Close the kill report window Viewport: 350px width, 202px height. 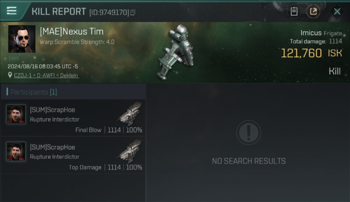337,12
